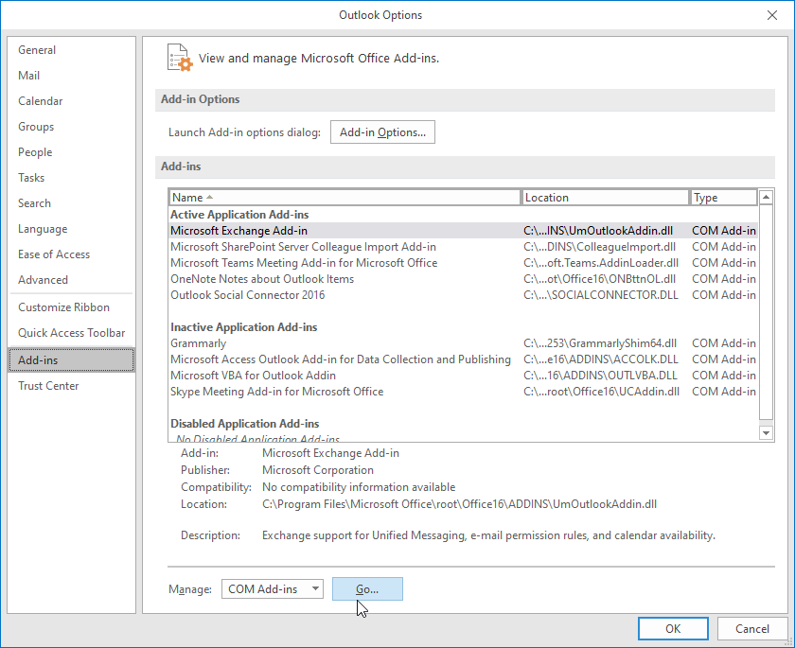Click the Teams.AddinLoader.dll location cell
The width and height of the screenshot is (795, 648).
click(601, 263)
